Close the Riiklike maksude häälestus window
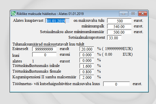 [143, 14]
